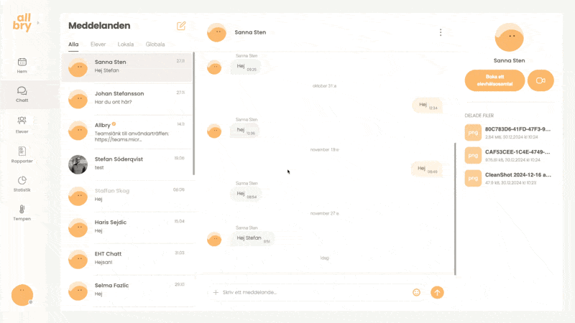Open Statistik from the sidebar
The width and height of the screenshot is (575, 323).
22,183
